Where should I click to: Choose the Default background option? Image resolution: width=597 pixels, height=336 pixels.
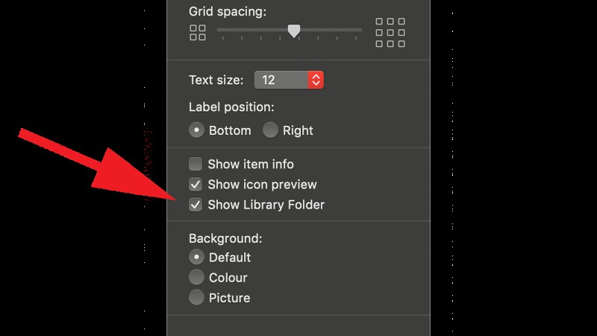196,257
